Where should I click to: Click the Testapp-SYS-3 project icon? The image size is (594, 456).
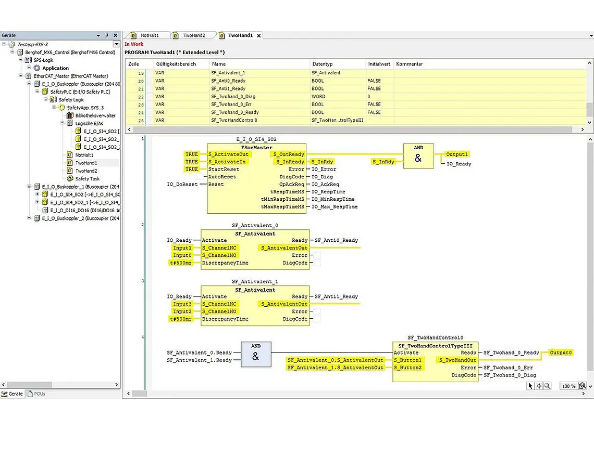(12, 44)
